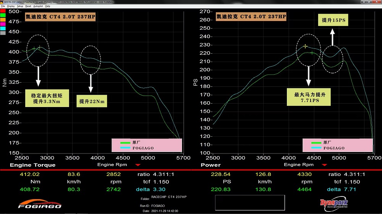Screen dimensions: 382x214
Task: Click the Dynapack logo
Action: point(334,204)
